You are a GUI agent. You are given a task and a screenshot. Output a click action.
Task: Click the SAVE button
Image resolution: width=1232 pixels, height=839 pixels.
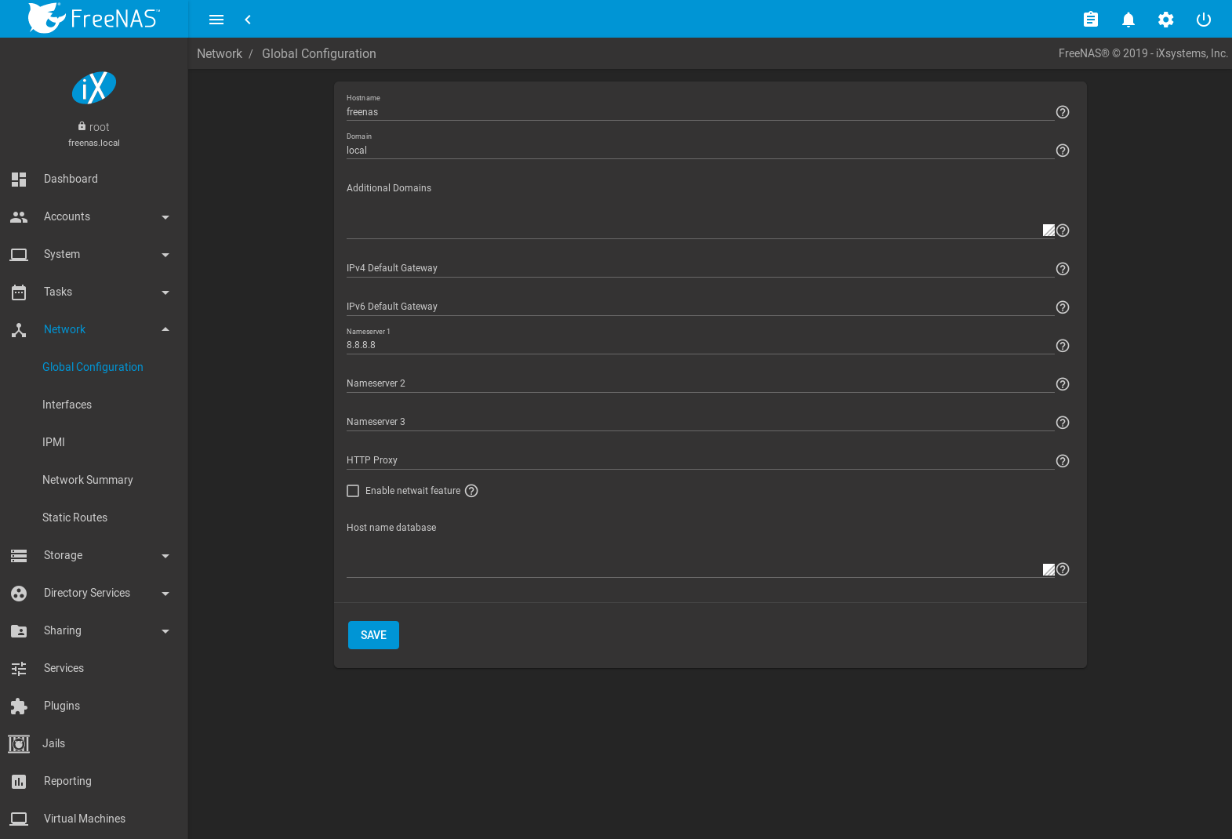click(373, 635)
